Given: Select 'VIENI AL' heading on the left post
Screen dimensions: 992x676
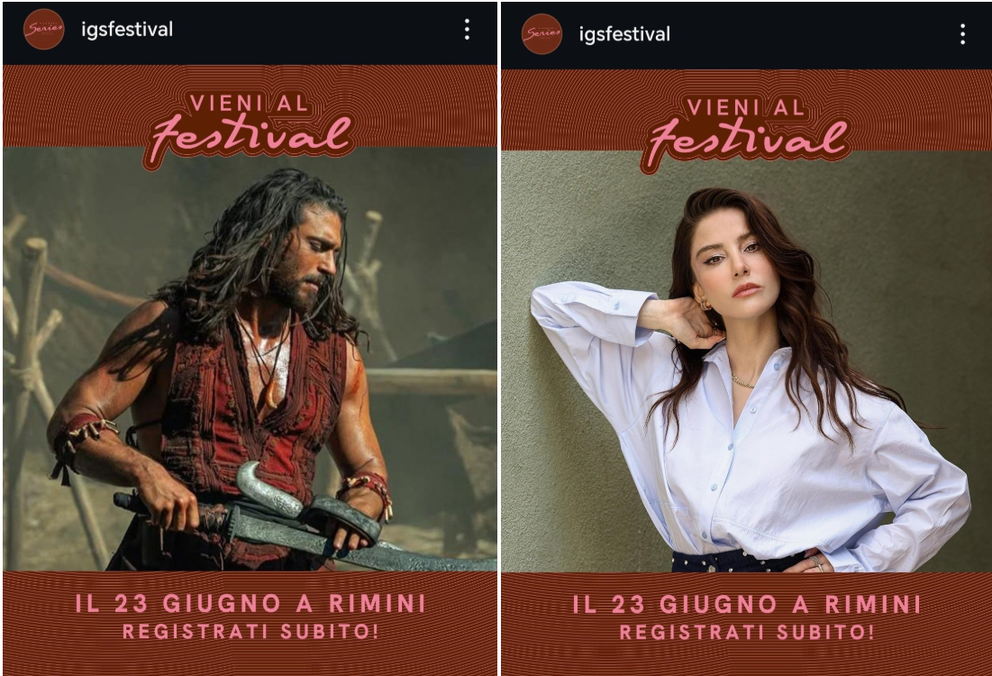Looking at the screenshot, I should coord(249,103).
